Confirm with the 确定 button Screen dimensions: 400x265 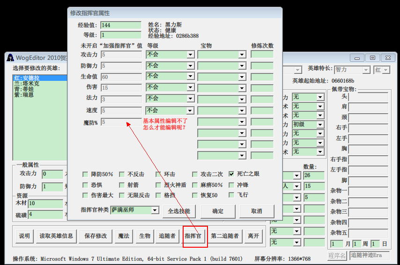tap(218, 211)
